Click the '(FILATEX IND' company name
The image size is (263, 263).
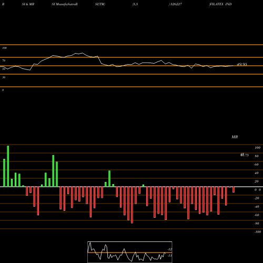click(220, 4)
